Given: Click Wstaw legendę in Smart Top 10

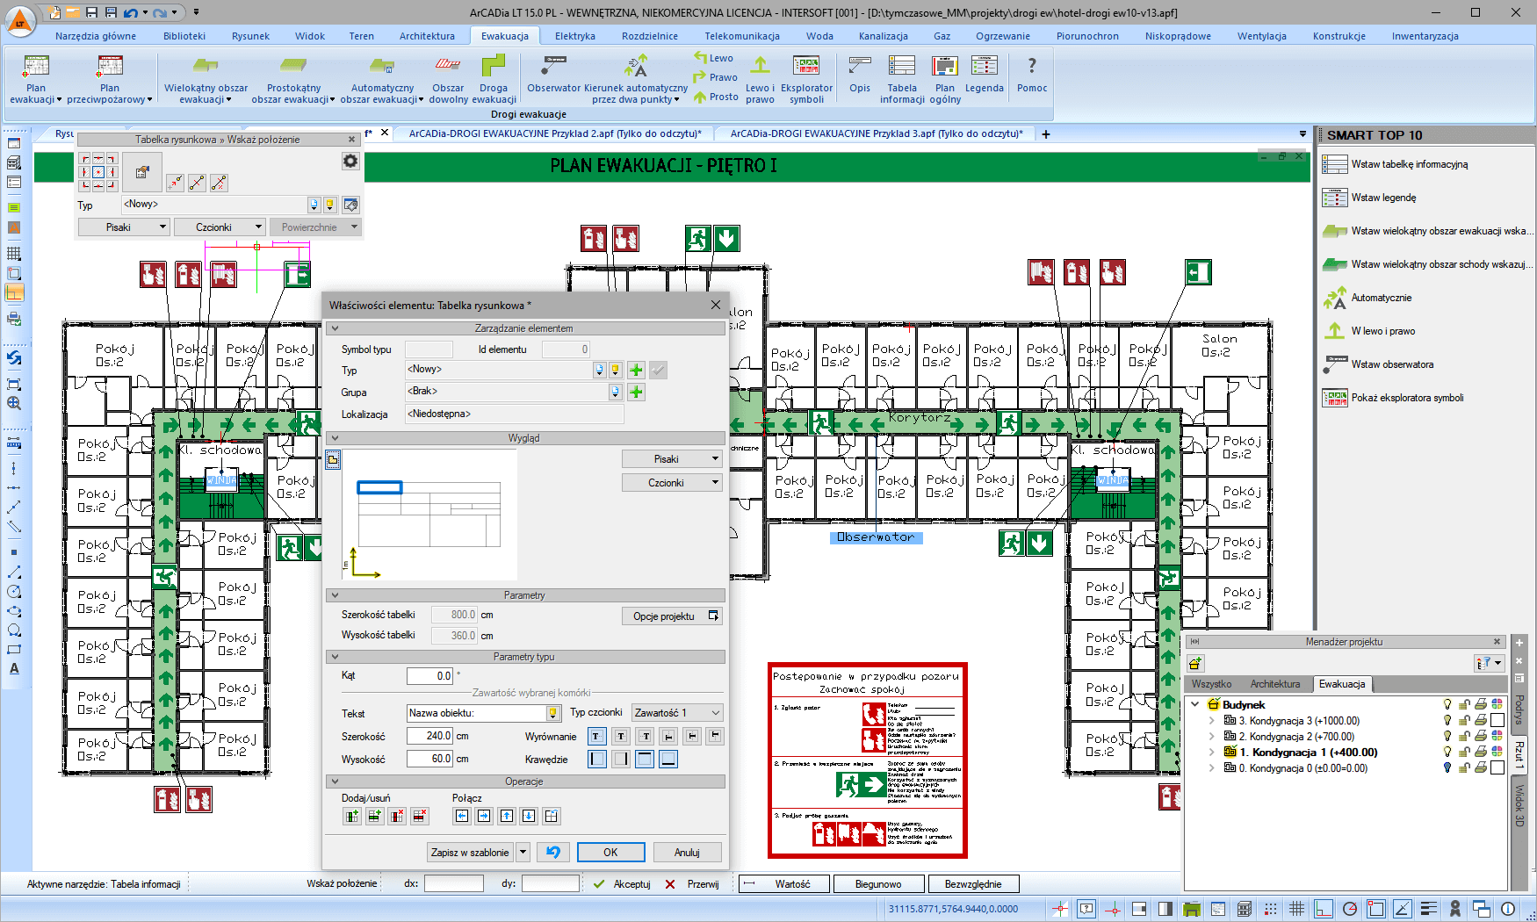Looking at the screenshot, I should (x=1383, y=198).
